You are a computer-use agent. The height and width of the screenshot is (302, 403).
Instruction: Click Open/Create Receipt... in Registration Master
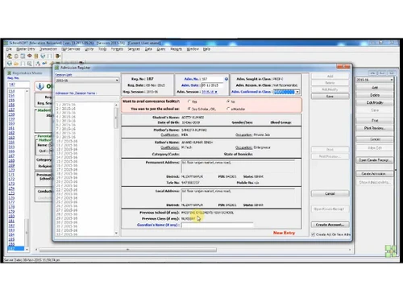[x=375, y=160]
